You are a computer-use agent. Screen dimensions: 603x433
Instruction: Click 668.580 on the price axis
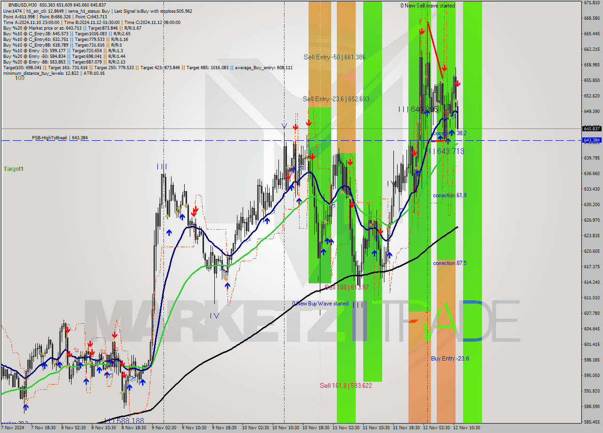coord(592,18)
